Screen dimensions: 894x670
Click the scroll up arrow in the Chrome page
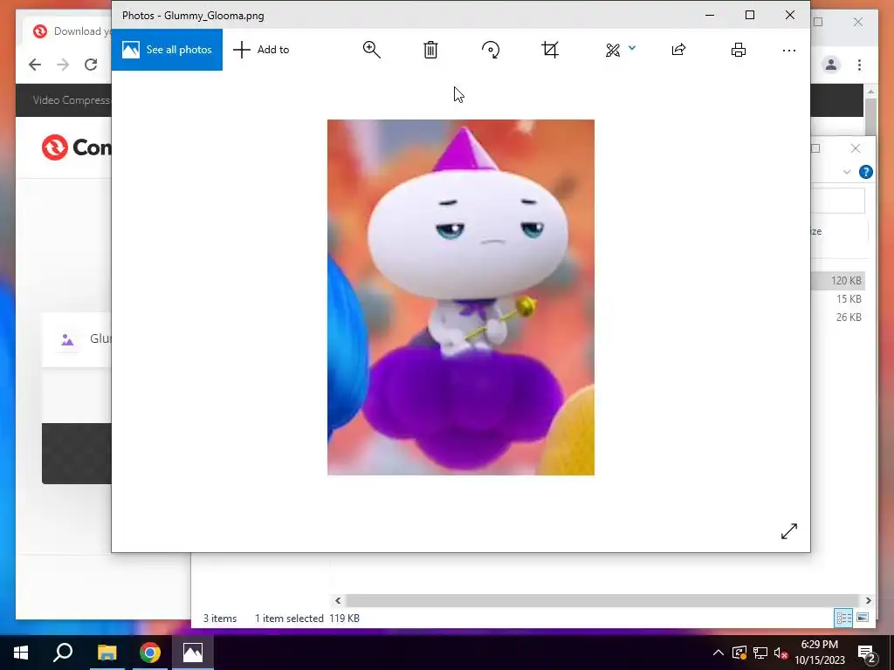(x=870, y=91)
